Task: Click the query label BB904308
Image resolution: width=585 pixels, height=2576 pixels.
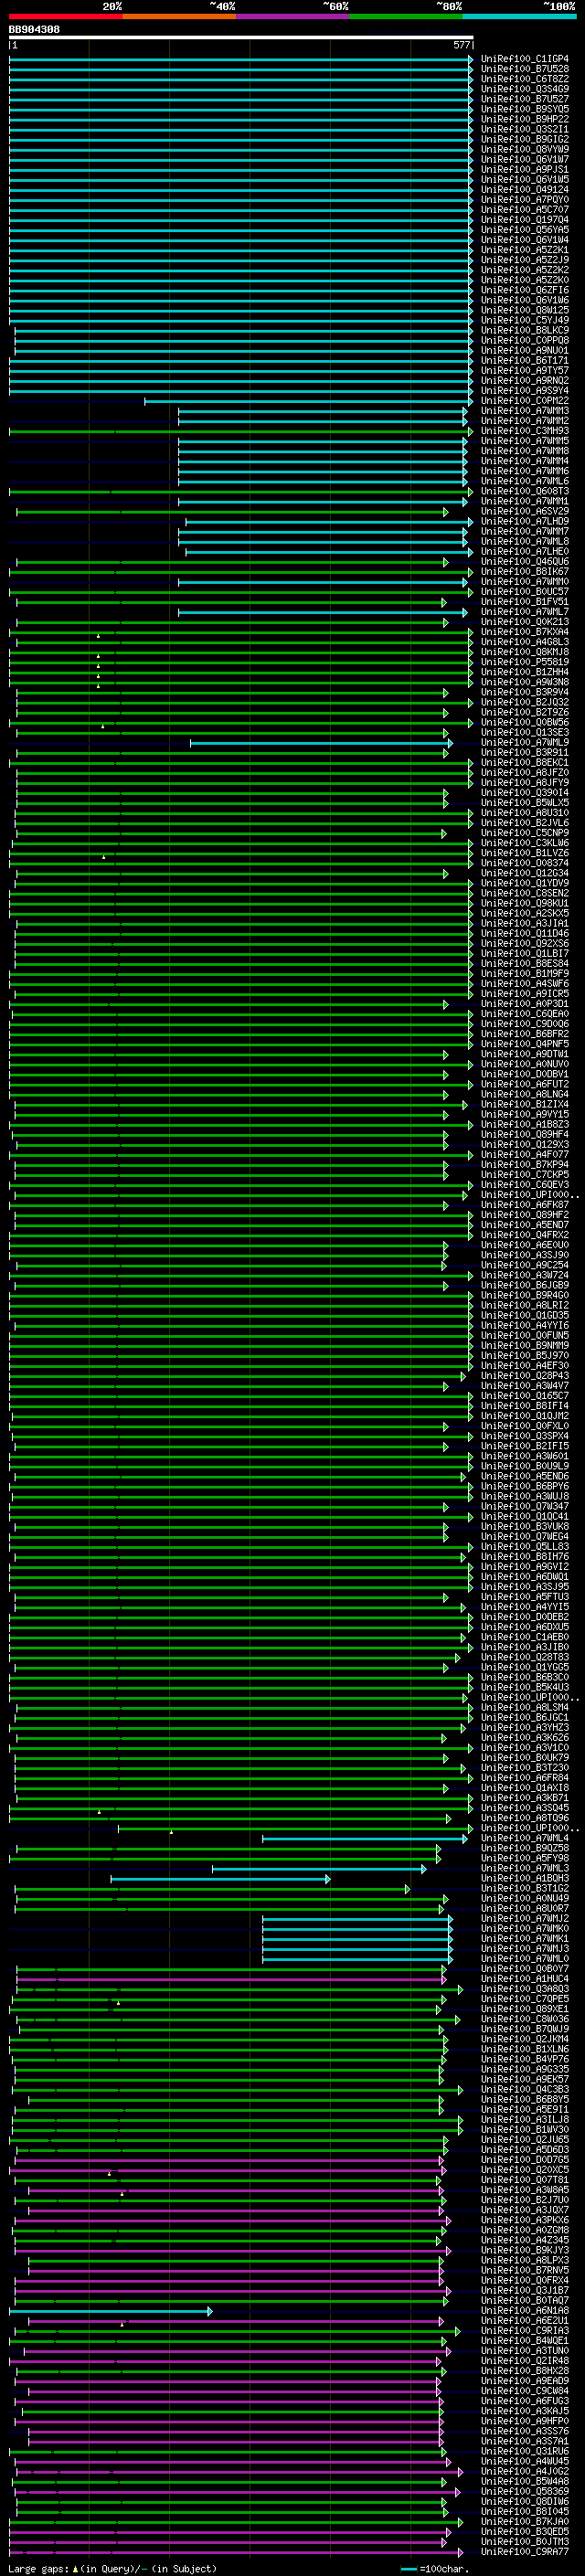Action: coord(34,29)
